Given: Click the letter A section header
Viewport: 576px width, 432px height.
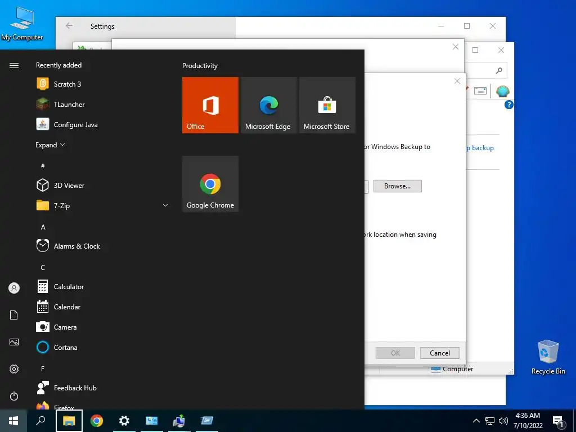Looking at the screenshot, I should pyautogui.click(x=43, y=227).
